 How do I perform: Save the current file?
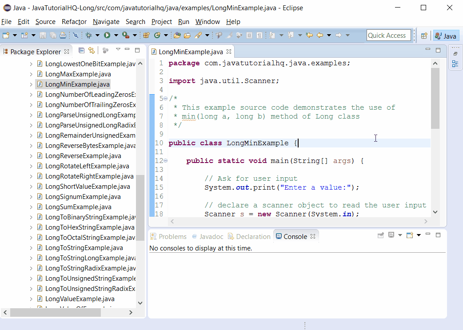coord(43,34)
